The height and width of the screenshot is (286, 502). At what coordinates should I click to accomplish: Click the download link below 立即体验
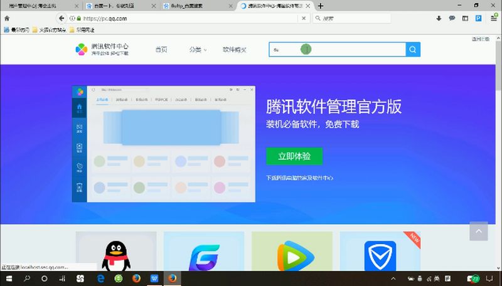[300, 178]
